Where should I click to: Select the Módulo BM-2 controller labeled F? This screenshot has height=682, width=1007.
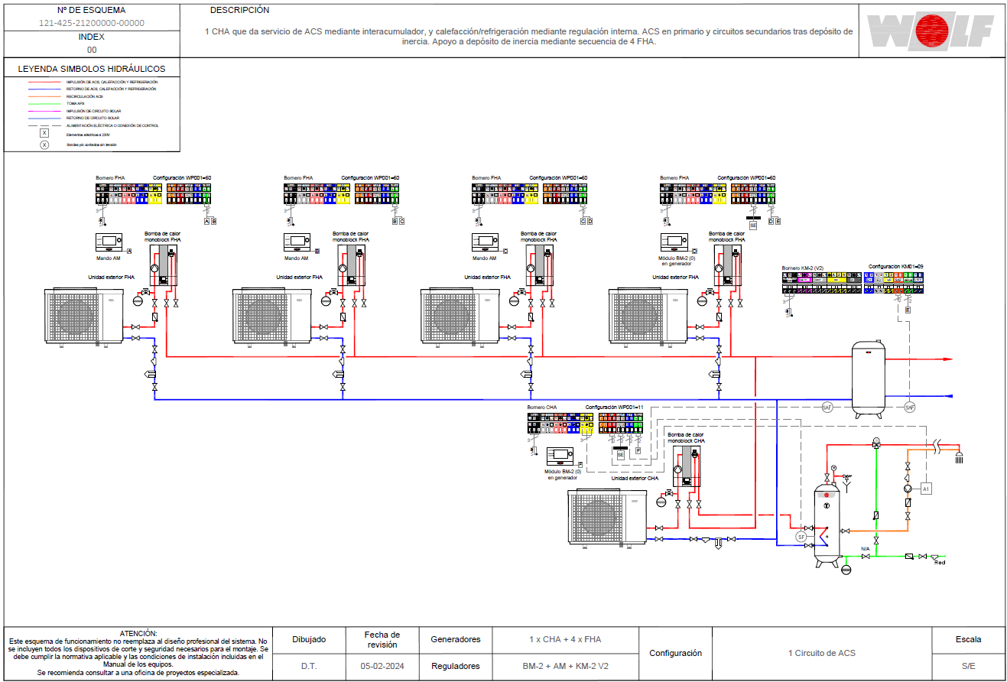click(x=560, y=456)
